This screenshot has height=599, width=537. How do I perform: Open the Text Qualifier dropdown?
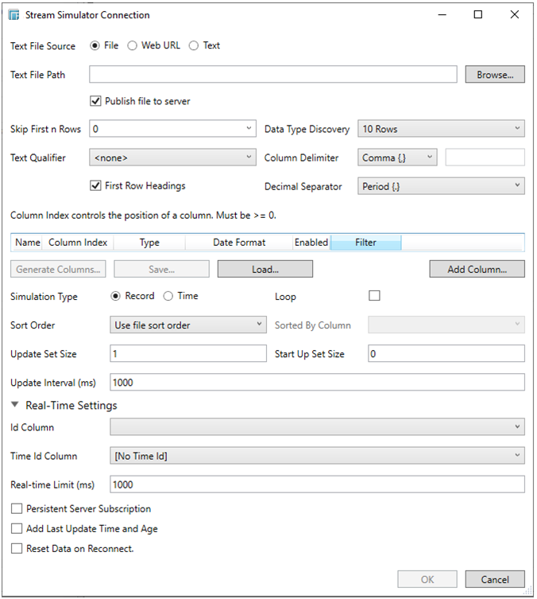click(x=172, y=158)
